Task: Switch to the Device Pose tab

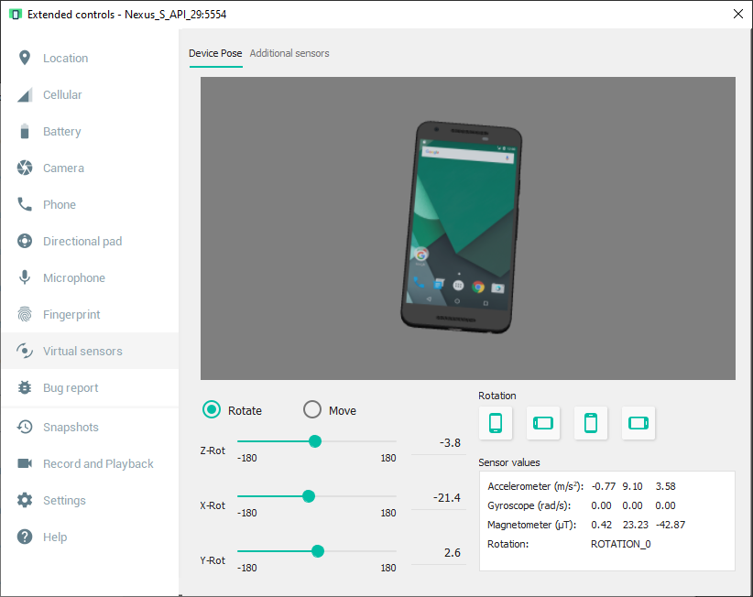Action: pyautogui.click(x=215, y=53)
